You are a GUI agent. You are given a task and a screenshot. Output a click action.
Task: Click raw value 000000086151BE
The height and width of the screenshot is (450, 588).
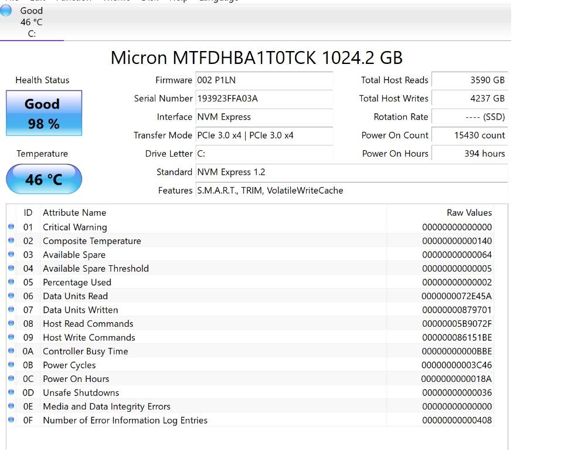click(x=457, y=337)
